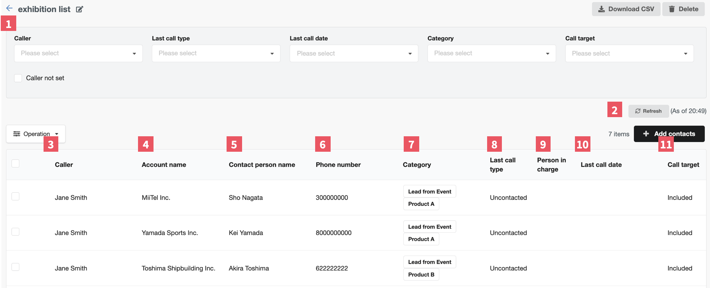The height and width of the screenshot is (288, 710).
Task: Click the Category column header
Action: coord(417,165)
